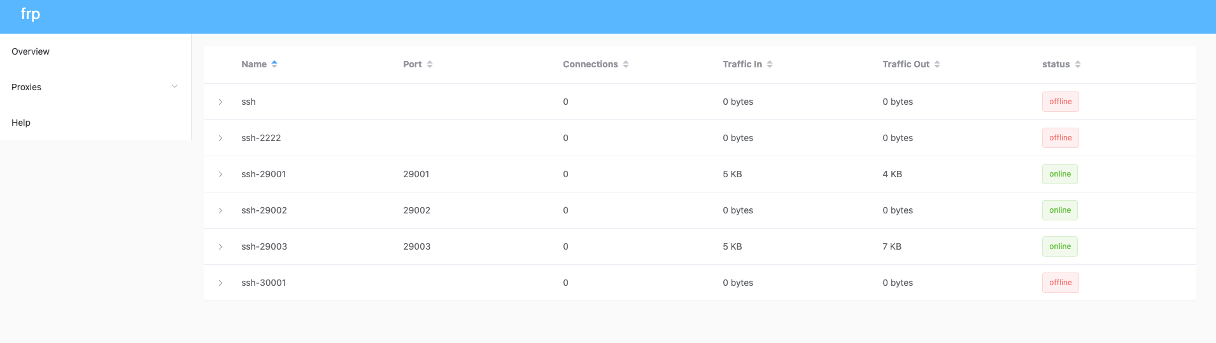Expand the ssh row details
Screen dimensions: 1216x343
click(220, 102)
